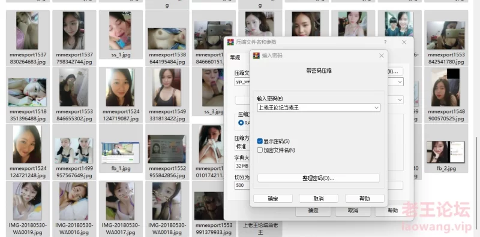480x237 pixels.
Task: Select the IMG-20180530-WA0019.jpg file
Action: point(28,209)
